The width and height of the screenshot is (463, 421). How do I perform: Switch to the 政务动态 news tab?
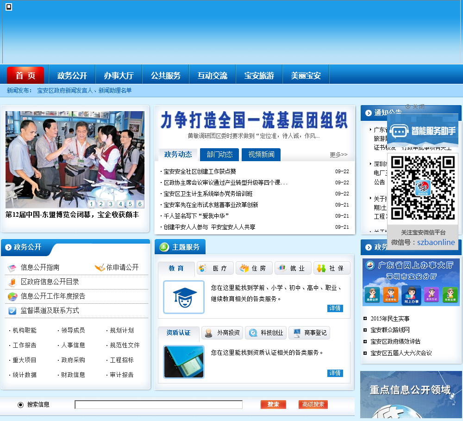point(178,155)
